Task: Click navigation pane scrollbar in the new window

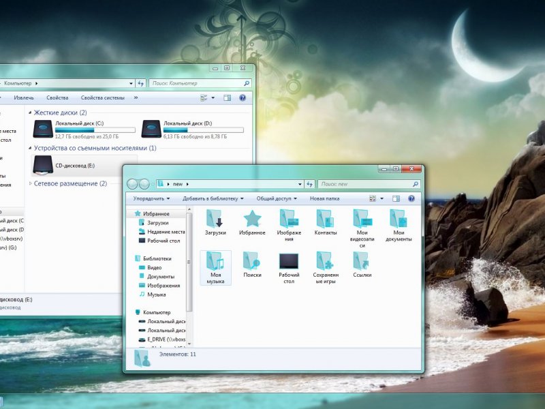Action: [x=189, y=262]
